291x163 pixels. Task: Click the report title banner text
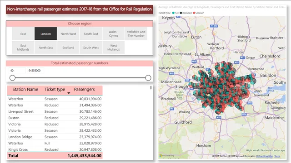(x=80, y=9)
